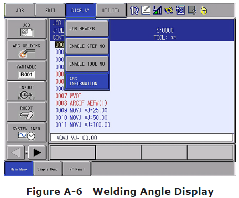Toggle ENABLE TOOL NO display option

87,64
